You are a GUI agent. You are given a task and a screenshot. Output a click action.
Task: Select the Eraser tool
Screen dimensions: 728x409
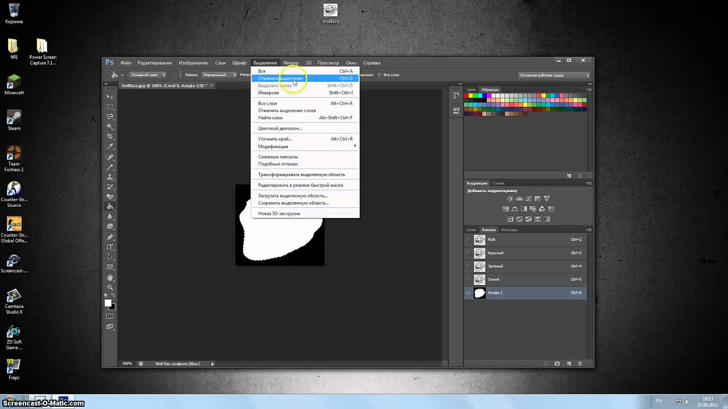click(x=110, y=197)
